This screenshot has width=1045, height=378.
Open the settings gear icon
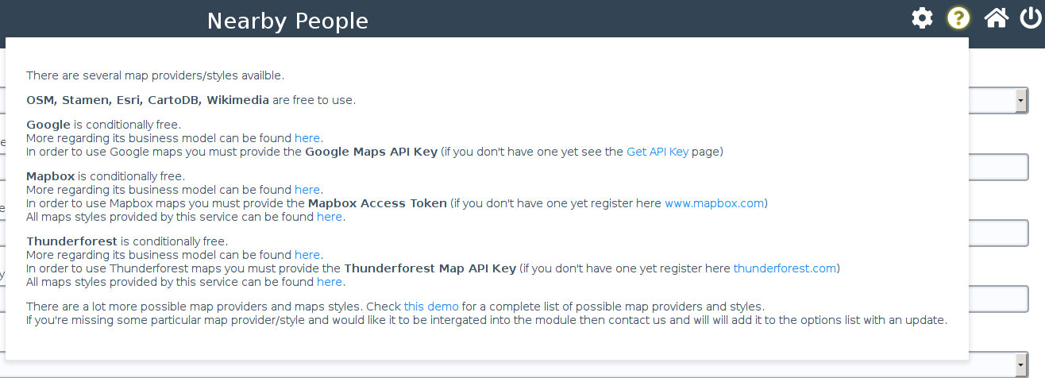point(922,18)
